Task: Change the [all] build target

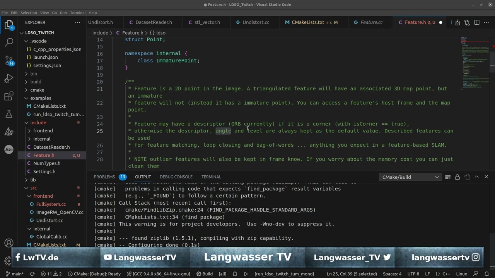Action: click(222, 274)
